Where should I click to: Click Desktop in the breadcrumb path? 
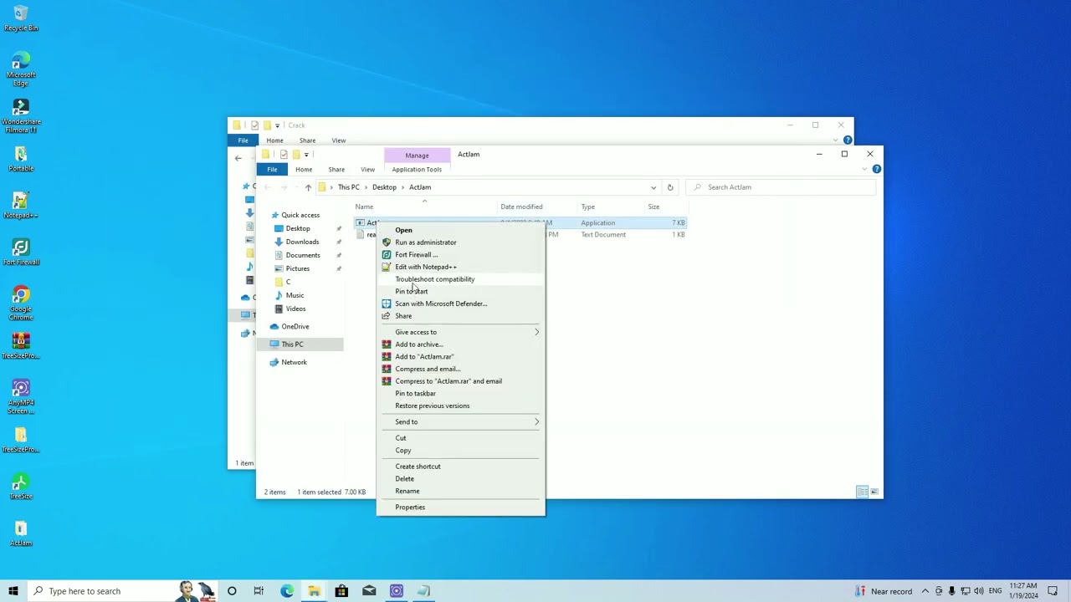click(x=384, y=187)
